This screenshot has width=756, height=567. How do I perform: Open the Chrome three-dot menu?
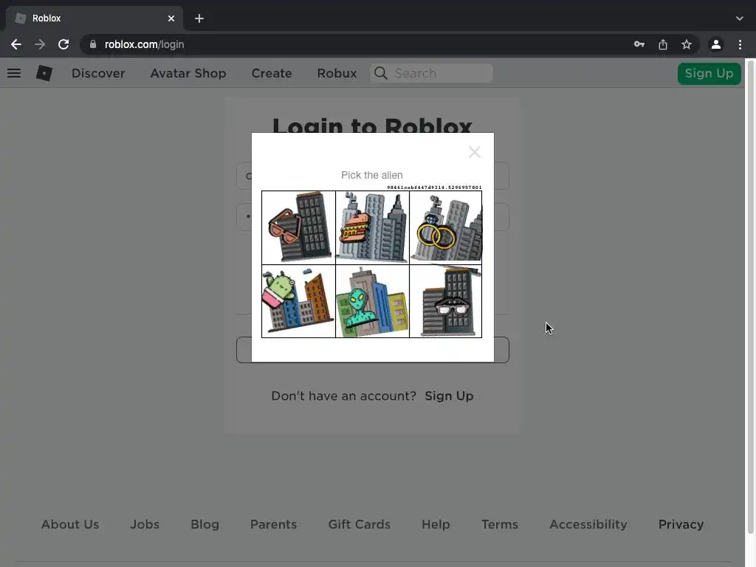coord(740,44)
